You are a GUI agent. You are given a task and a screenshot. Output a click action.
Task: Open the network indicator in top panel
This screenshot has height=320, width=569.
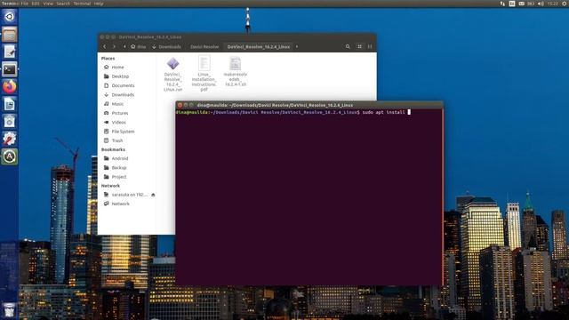pos(502,4)
